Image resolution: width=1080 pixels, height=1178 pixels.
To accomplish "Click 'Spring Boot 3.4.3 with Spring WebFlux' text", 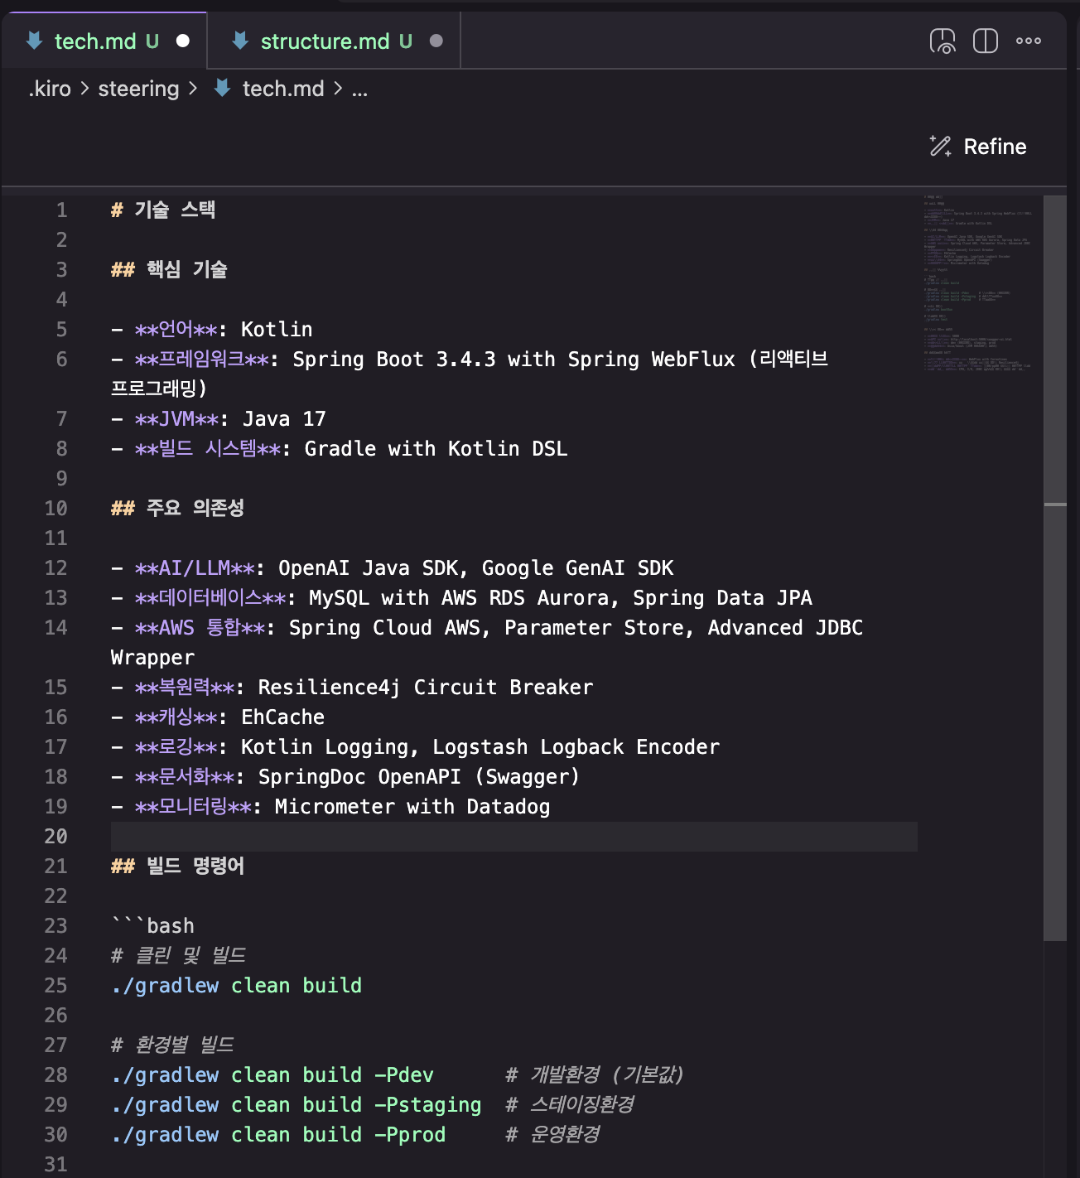I will pos(513,359).
